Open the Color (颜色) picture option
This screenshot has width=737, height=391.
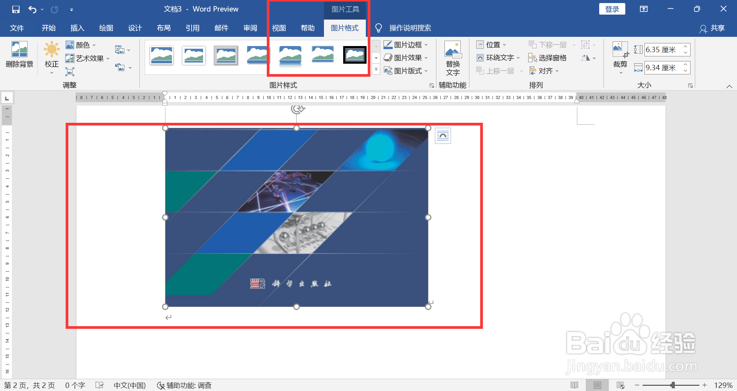pyautogui.click(x=81, y=45)
